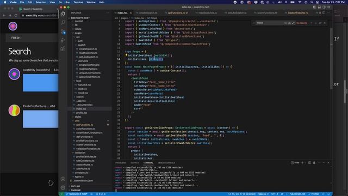Split the terminal panel

click(309, 163)
